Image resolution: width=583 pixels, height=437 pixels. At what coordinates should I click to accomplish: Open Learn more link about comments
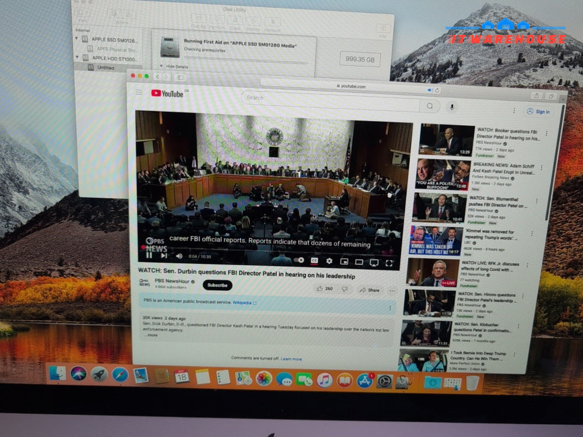click(x=291, y=359)
